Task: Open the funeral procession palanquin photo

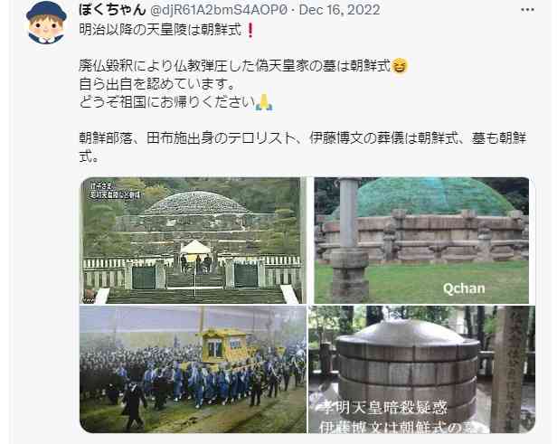Action: pyautogui.click(x=193, y=370)
